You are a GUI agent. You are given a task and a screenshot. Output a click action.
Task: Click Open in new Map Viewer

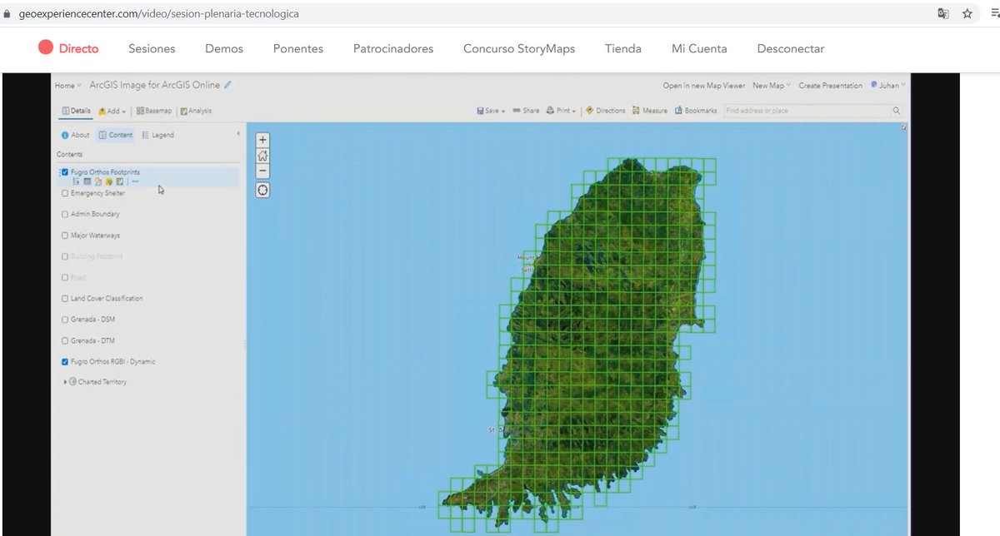704,85
